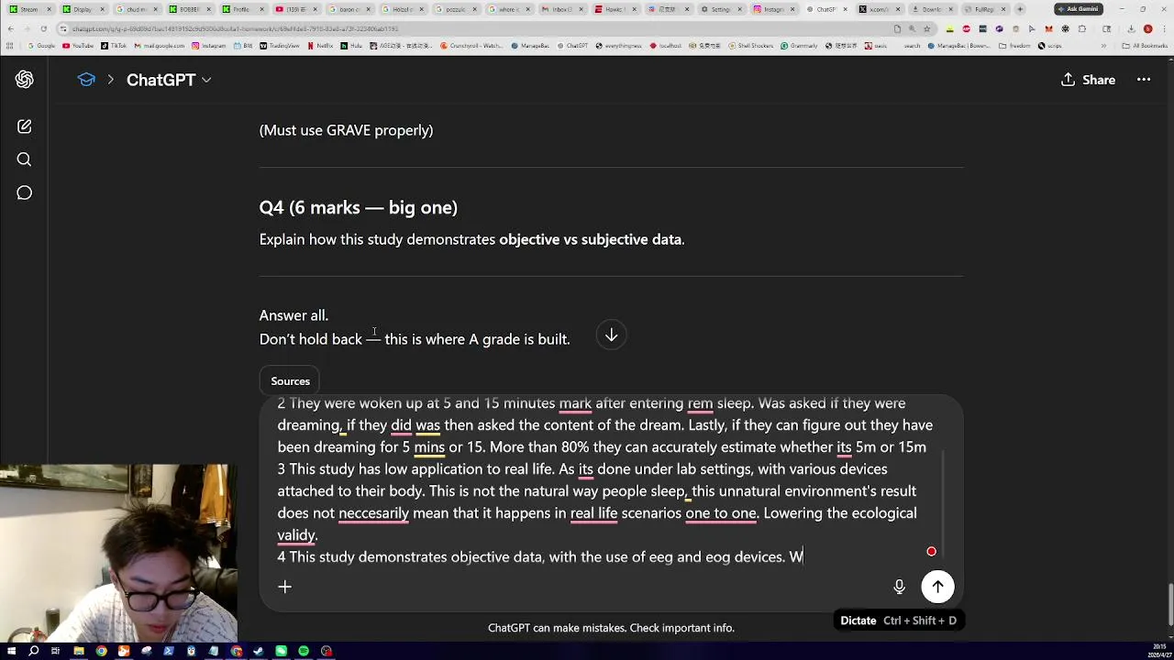The image size is (1174, 660).
Task: Open the TikTok bookmark
Action: click(x=113, y=46)
